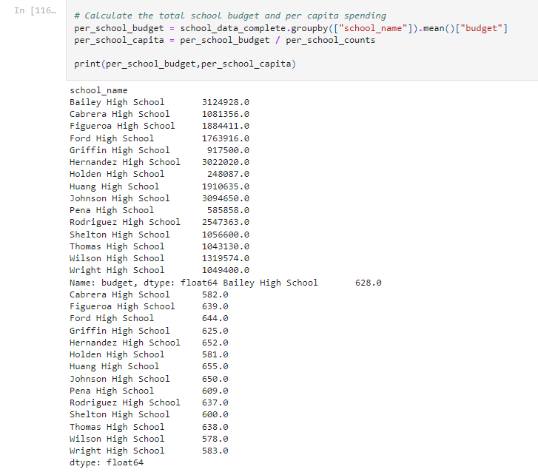
Task: Click Shelton per capita value 600.0
Action: coord(215,414)
